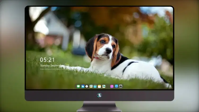The width and height of the screenshot is (199, 112).
Task: Click the 05:21 clock widget
Action: tap(47, 60)
